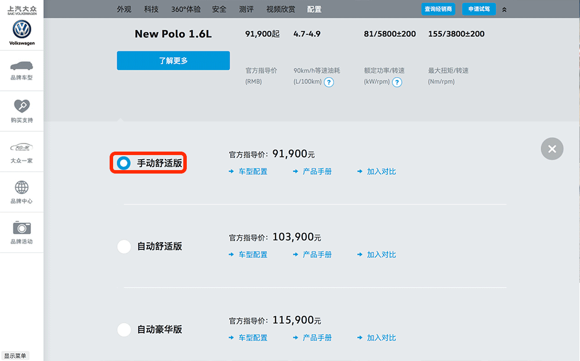Screen dimensions: 580x361
Task: Click the 91,900起 price text
Action: click(262, 34)
